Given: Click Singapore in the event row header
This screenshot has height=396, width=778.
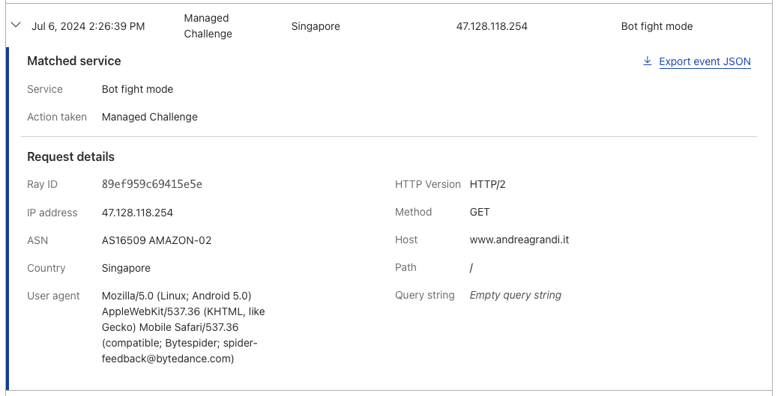Looking at the screenshot, I should tap(316, 26).
